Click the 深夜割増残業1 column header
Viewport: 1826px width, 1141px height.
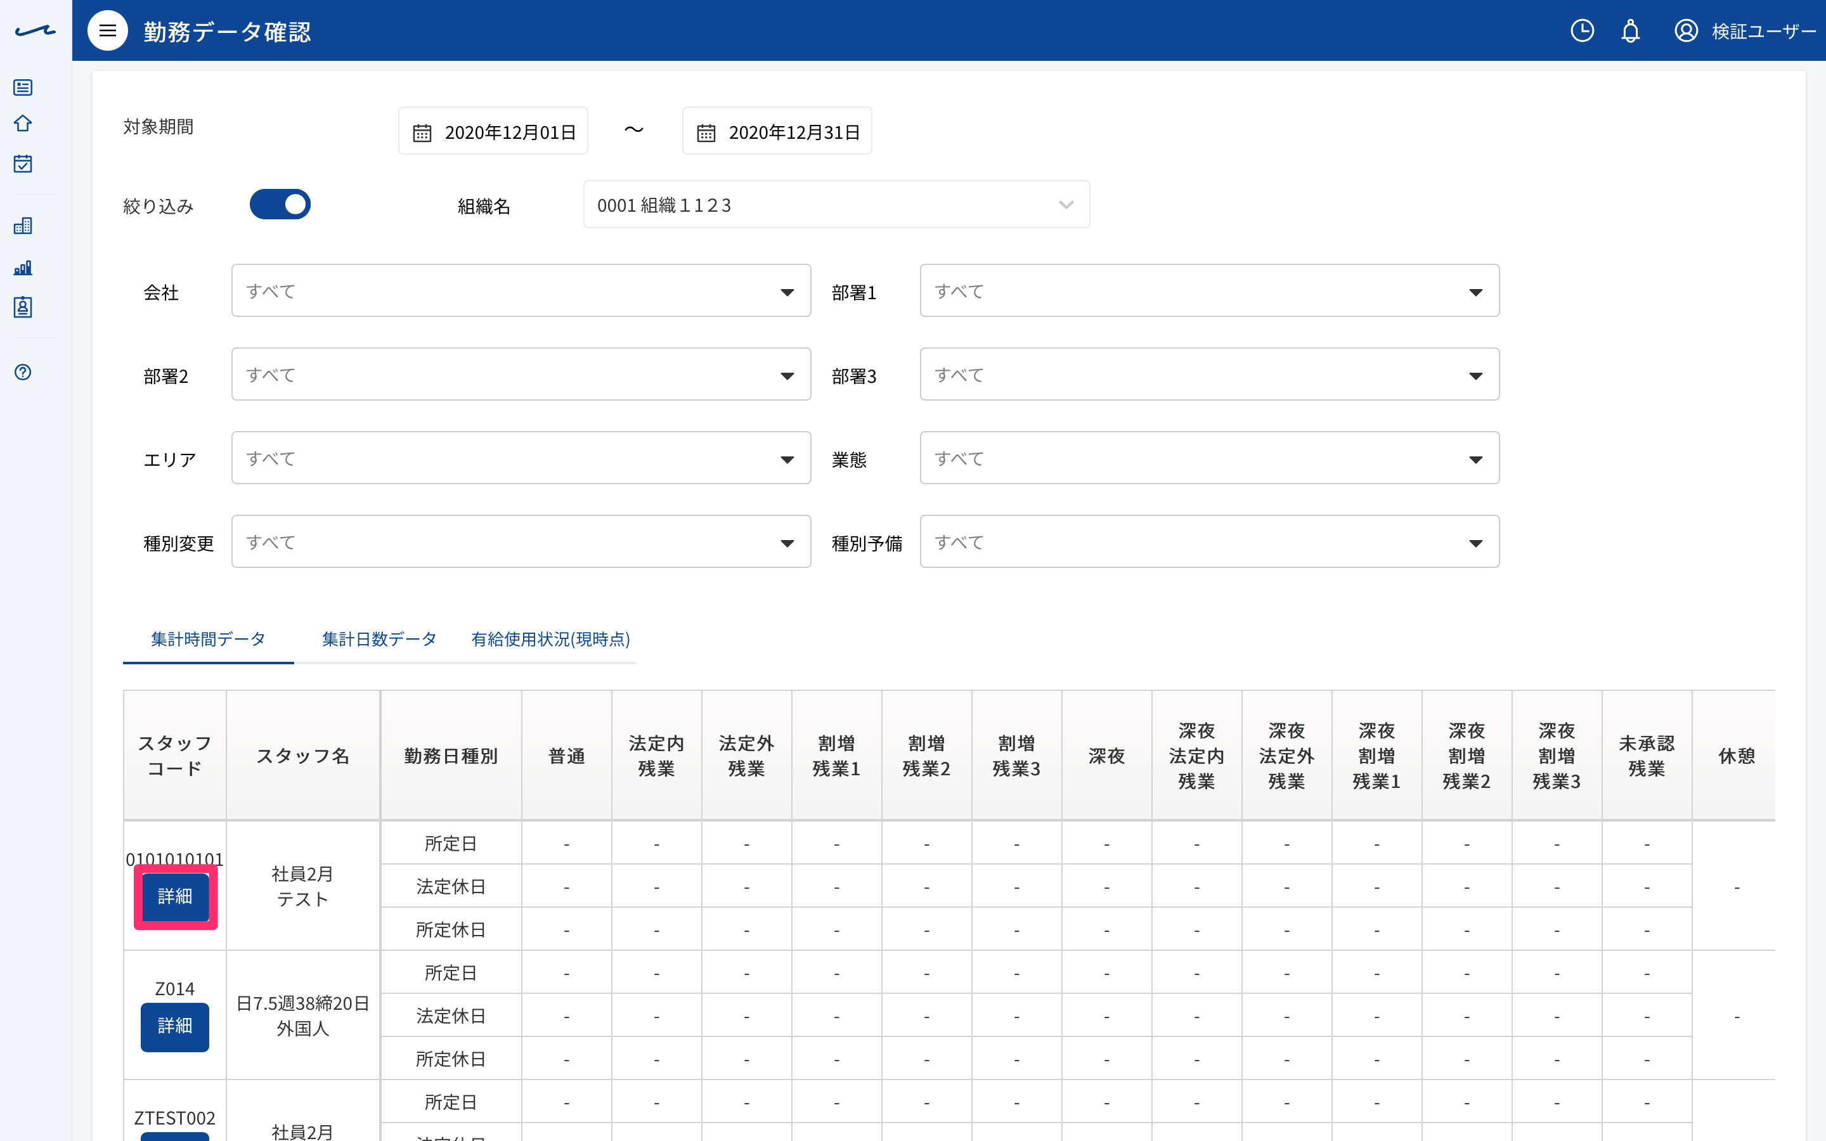click(x=1377, y=756)
